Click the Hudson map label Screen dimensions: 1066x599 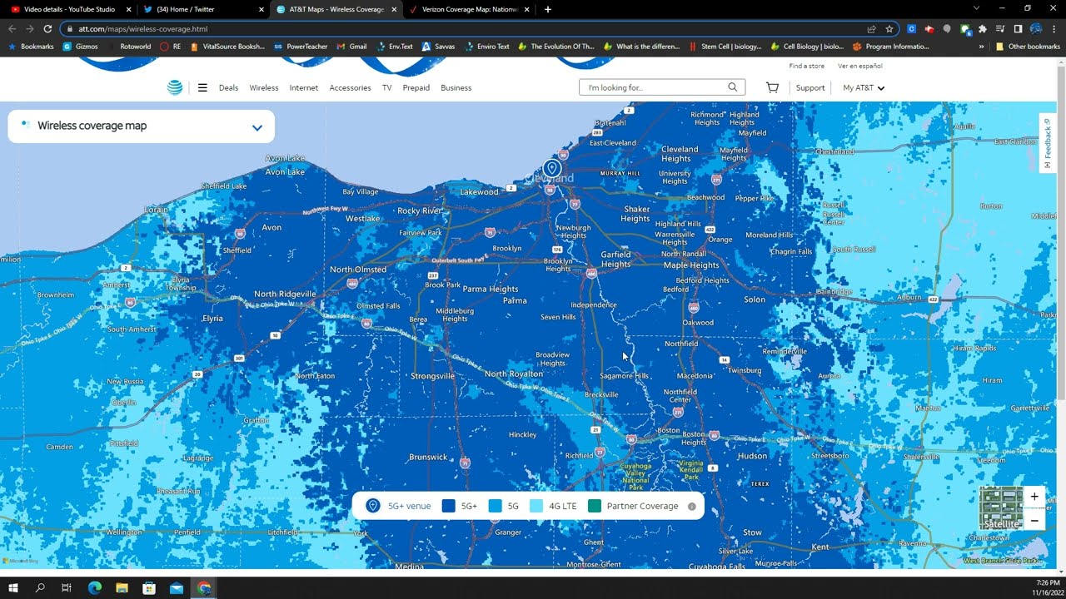click(x=752, y=456)
